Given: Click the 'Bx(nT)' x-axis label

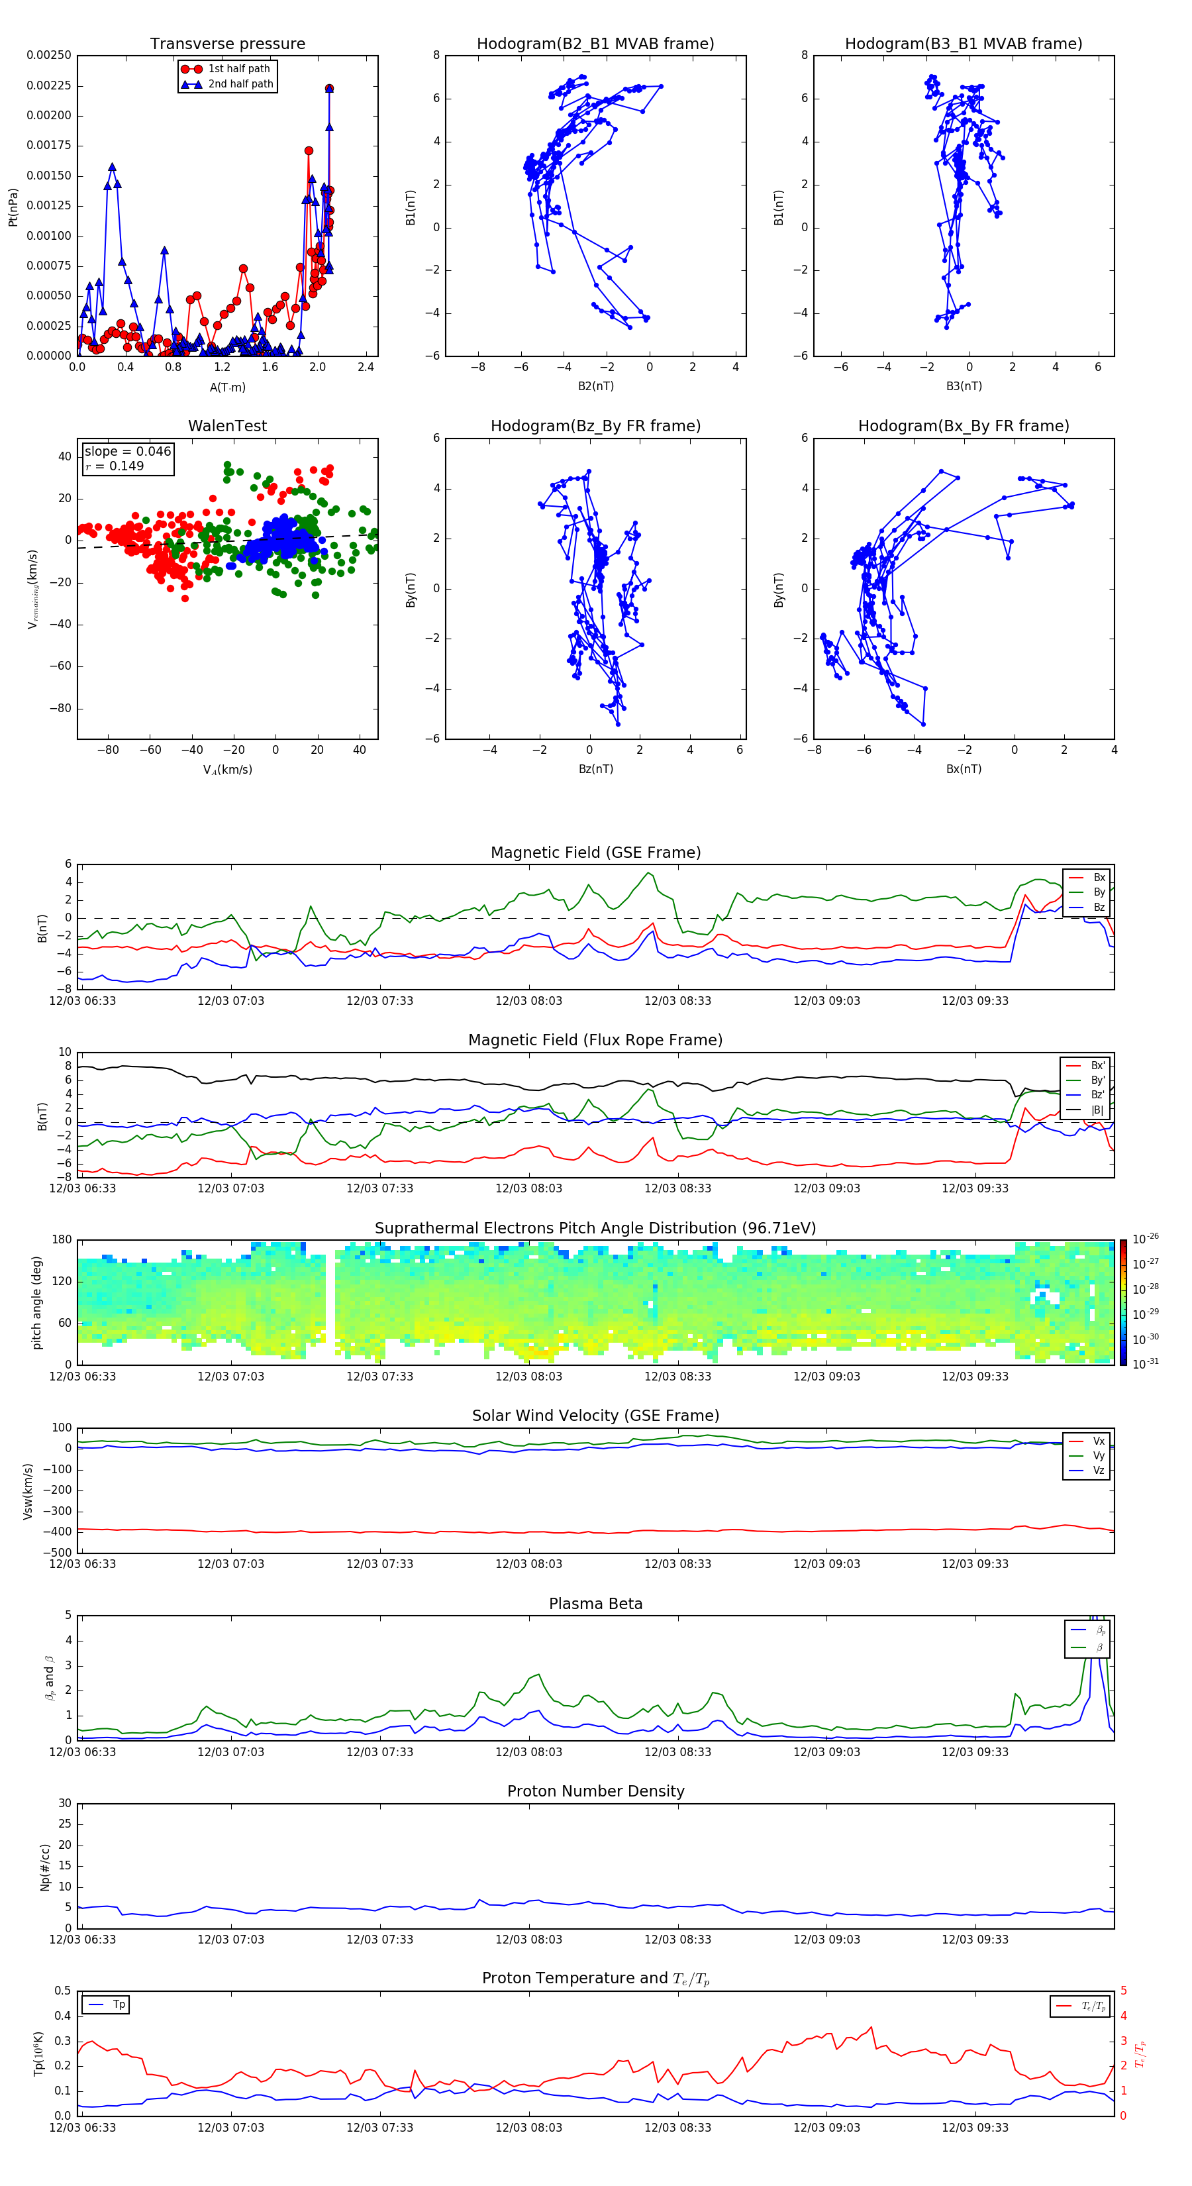Looking at the screenshot, I should point(964,769).
